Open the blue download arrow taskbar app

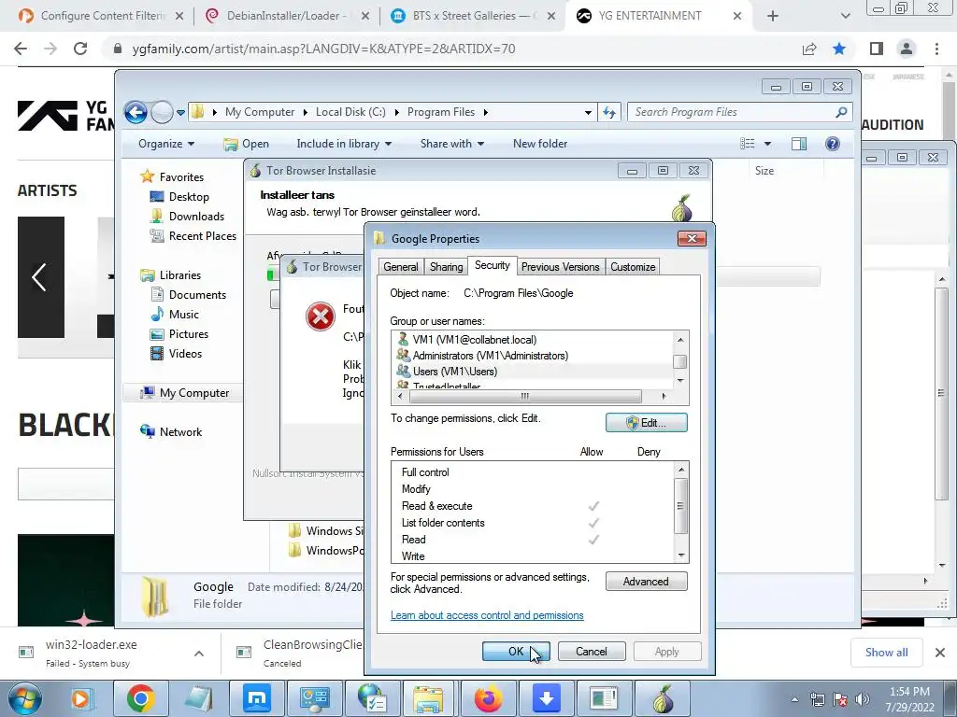pos(547,698)
